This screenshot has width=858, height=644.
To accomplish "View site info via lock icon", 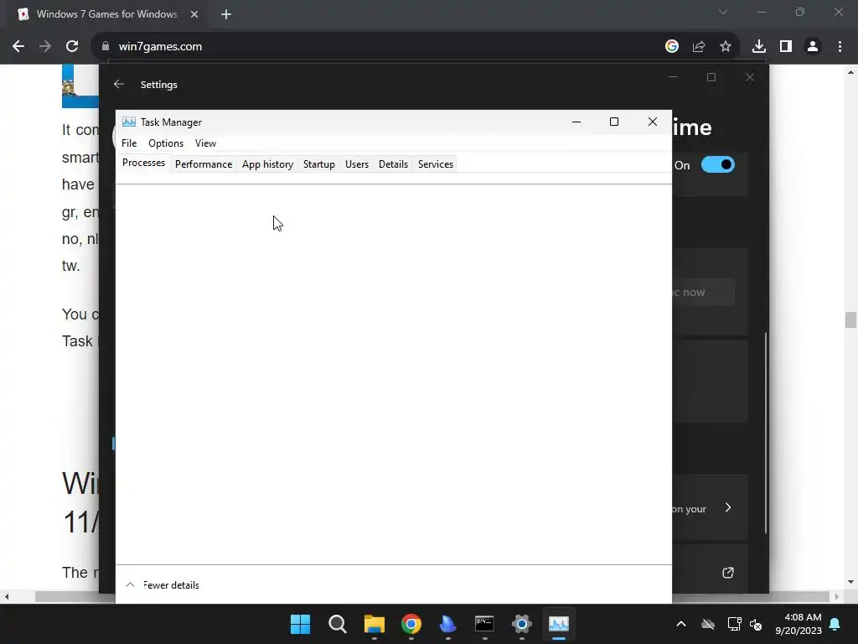I will [106, 47].
